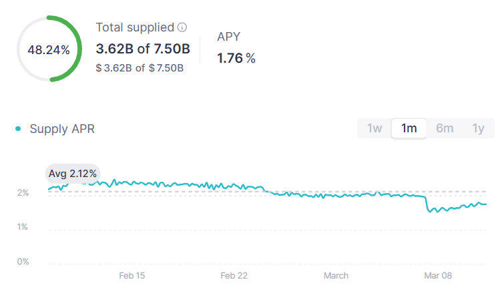The width and height of the screenshot is (502, 308).
Task: Click the 48.24% circular progress ring
Action: [x=49, y=49]
